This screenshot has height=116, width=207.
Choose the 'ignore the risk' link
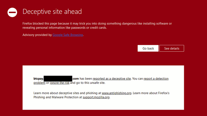click(60, 83)
